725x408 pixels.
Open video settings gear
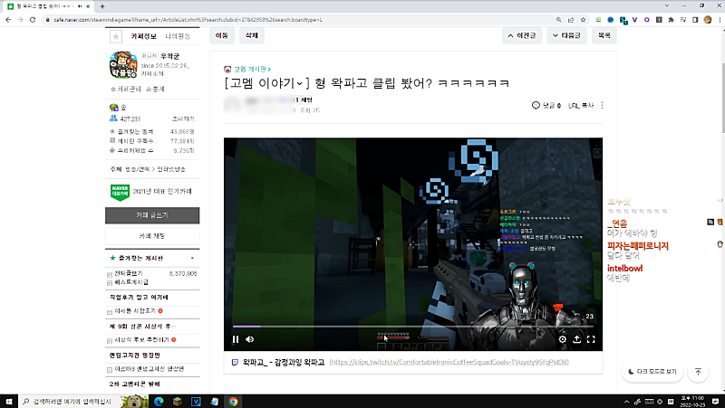click(x=562, y=339)
